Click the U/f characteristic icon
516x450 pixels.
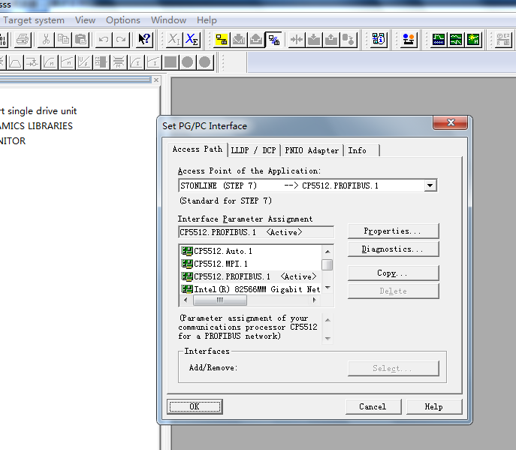(x=83, y=62)
